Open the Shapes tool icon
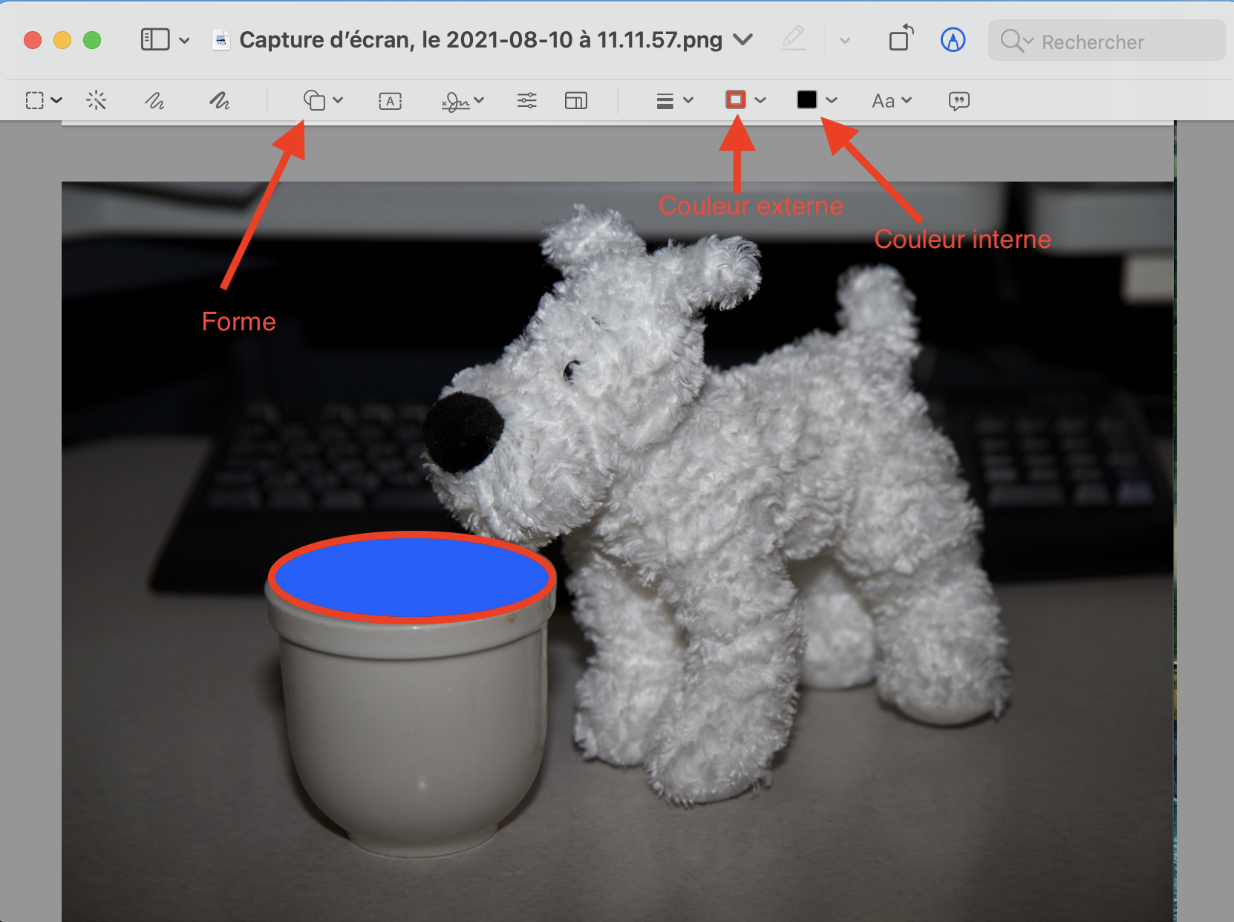Image resolution: width=1234 pixels, height=922 pixels. tap(315, 100)
